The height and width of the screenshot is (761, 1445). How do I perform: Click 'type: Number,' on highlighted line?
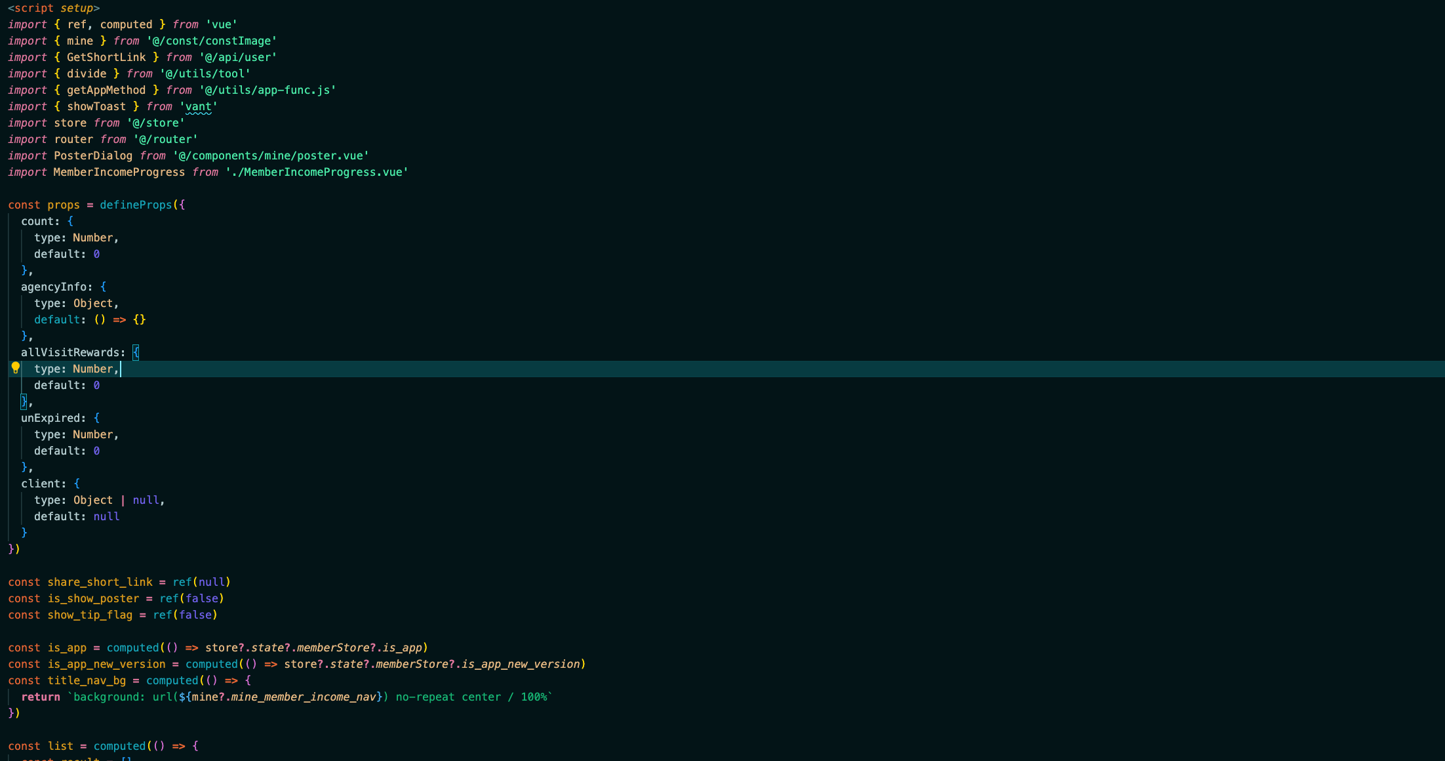pyautogui.click(x=77, y=369)
